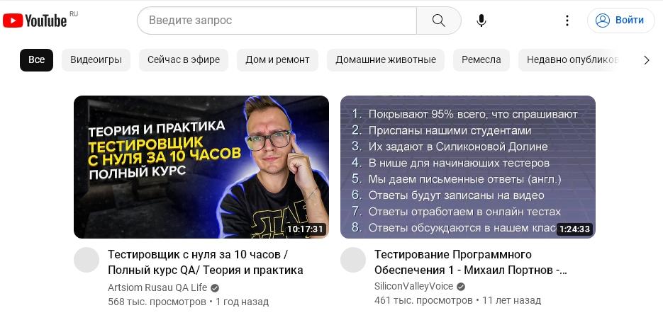Select the Ремесла filter chip
Viewport: 663px width, 320px height.
[x=481, y=60]
